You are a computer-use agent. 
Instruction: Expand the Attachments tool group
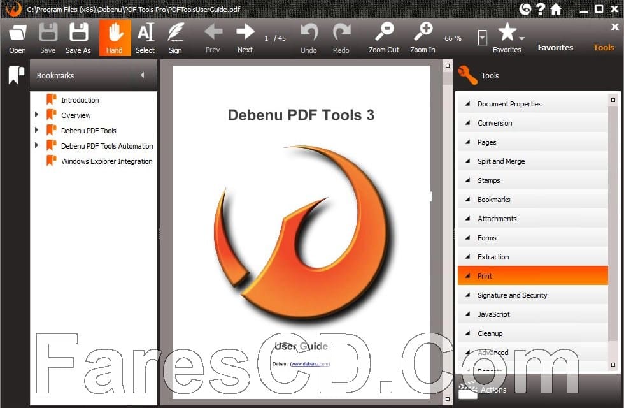click(x=468, y=218)
